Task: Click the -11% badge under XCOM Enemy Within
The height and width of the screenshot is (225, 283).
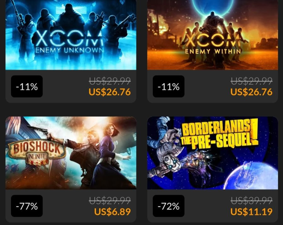Action: (x=169, y=86)
